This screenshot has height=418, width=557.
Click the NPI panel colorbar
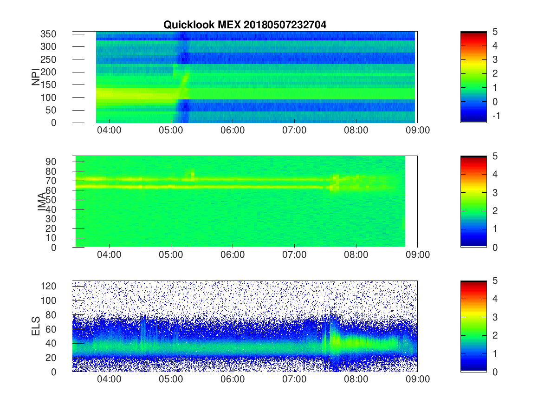tap(473, 77)
